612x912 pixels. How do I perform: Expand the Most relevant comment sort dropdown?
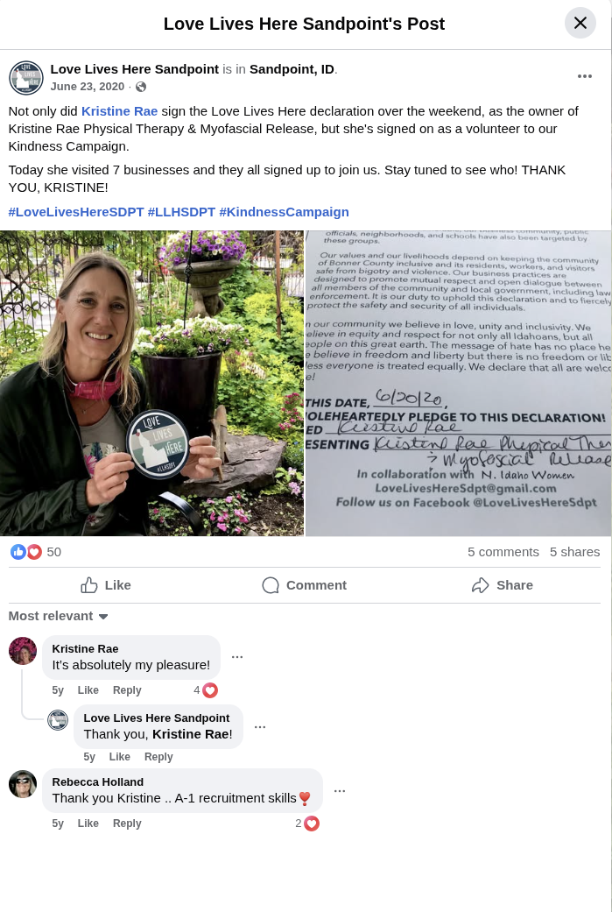(58, 616)
